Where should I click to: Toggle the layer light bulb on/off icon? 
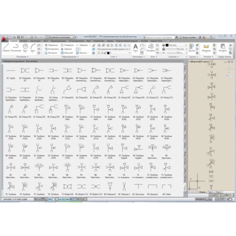pyautogui.click(x=99, y=53)
